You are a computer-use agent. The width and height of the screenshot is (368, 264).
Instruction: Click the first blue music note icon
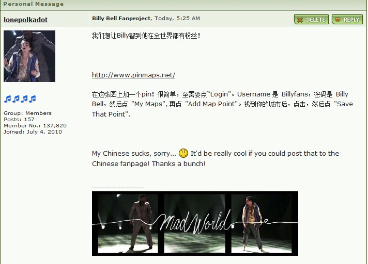[8, 99]
